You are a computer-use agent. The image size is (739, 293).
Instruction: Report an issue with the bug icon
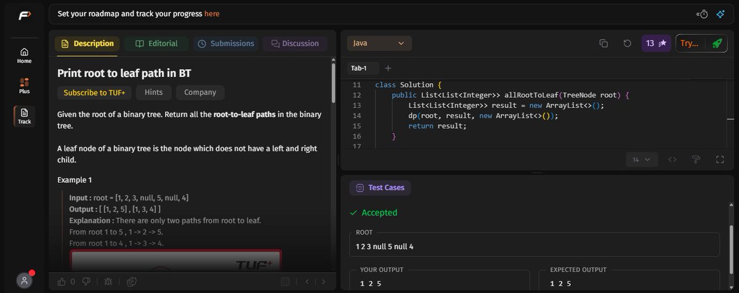108,281
